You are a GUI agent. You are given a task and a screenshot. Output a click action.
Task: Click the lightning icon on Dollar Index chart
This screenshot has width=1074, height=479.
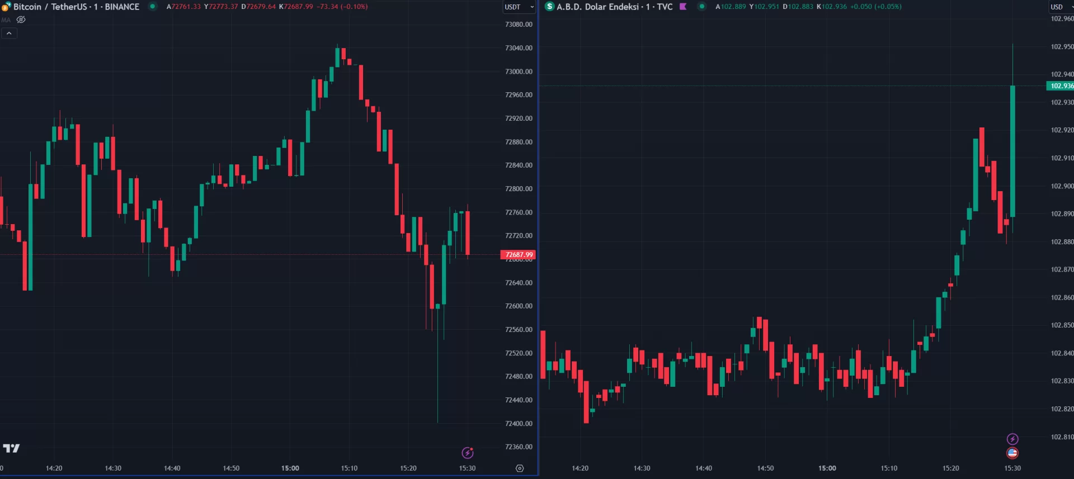pos(1012,439)
